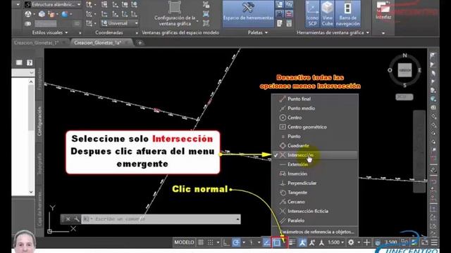Open Configuración de la ventana gráfica
The height and width of the screenshot is (253, 451).
pos(175,13)
